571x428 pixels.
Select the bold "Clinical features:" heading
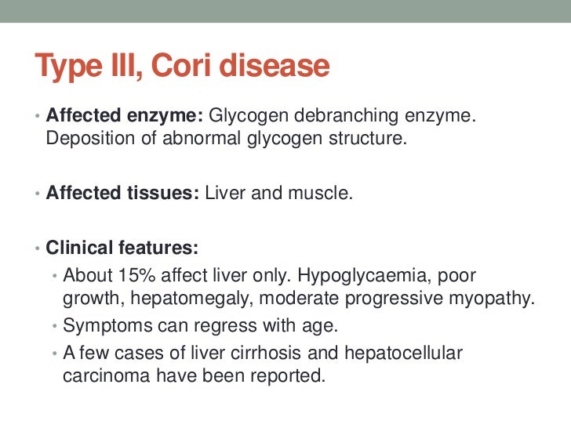point(122,248)
